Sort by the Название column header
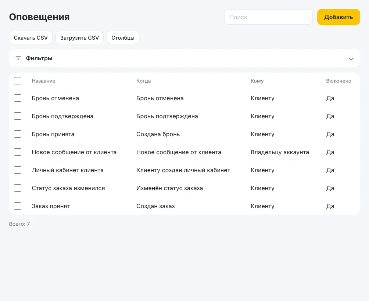 click(x=43, y=81)
